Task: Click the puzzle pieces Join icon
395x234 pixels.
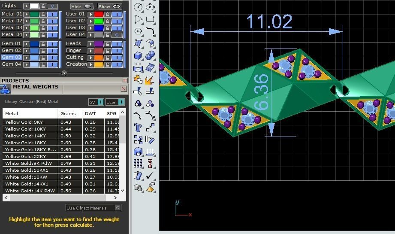Action: click(138, 80)
